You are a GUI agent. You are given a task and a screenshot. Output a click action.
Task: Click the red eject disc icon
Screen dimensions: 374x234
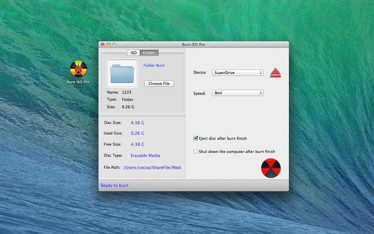click(x=275, y=73)
